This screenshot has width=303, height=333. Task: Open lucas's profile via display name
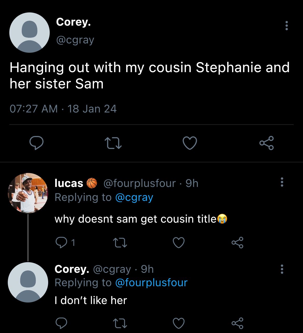point(69,183)
